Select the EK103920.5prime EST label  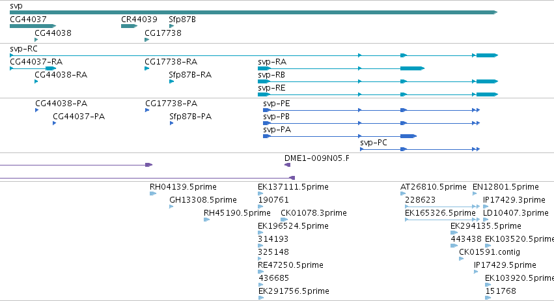pos(519,278)
